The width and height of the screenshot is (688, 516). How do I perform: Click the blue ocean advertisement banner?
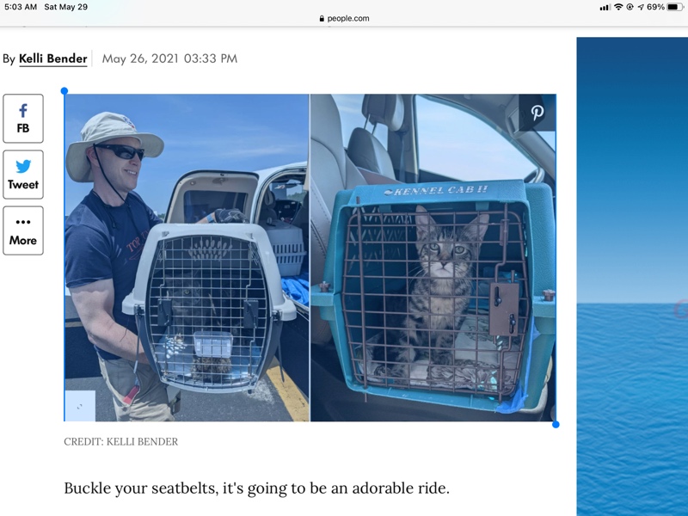[632, 276]
